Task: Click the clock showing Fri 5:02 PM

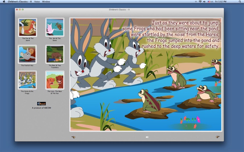Action: pos(221,2)
